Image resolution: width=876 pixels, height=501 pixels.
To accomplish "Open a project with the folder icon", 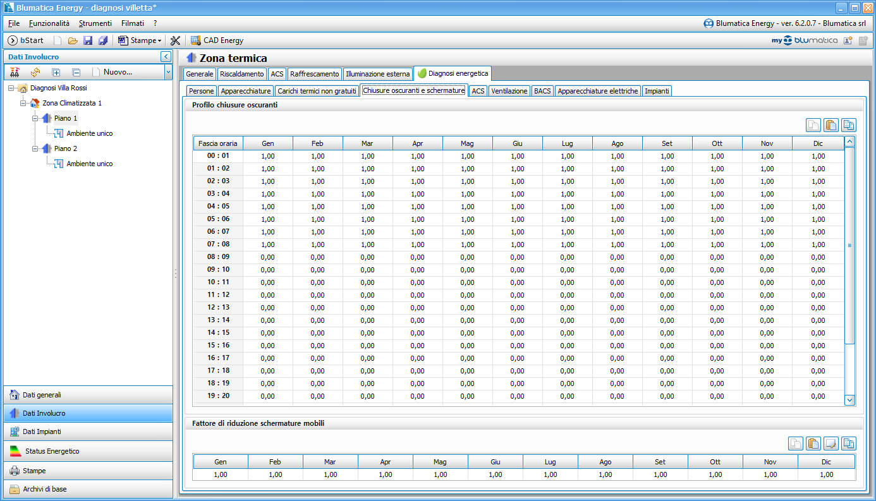I will click(73, 40).
